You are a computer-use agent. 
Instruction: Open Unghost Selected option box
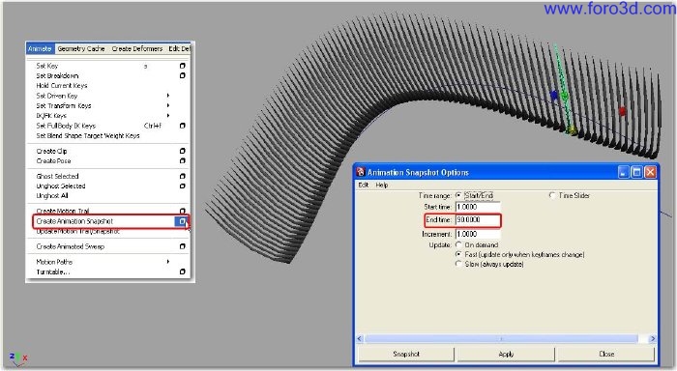pyautogui.click(x=182, y=185)
